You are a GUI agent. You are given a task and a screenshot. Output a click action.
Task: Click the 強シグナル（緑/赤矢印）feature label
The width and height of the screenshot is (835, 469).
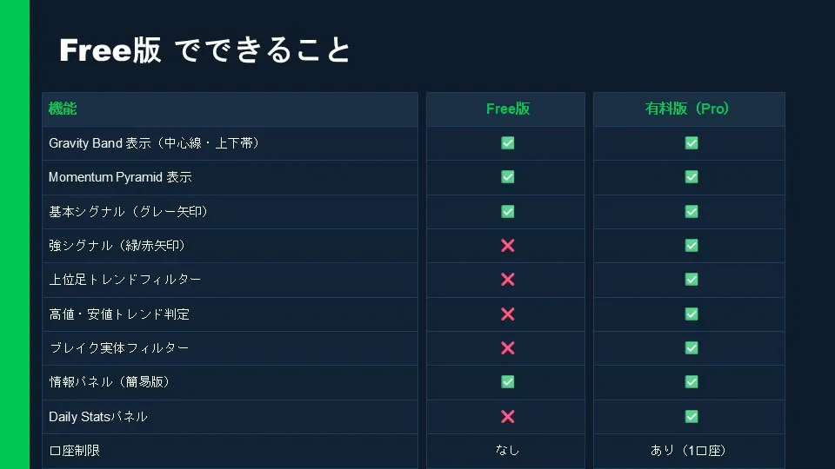click(117, 246)
